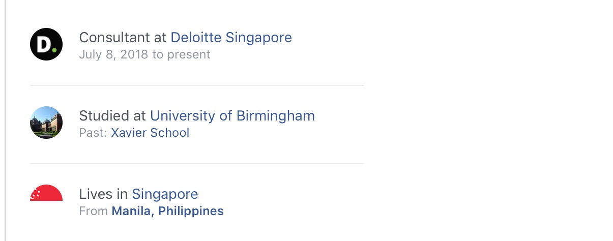Click the University of Birmingham profile picture

click(46, 123)
